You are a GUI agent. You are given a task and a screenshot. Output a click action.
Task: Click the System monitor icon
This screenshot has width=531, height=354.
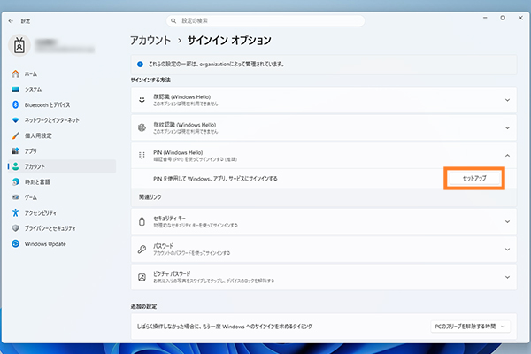pyautogui.click(x=16, y=89)
